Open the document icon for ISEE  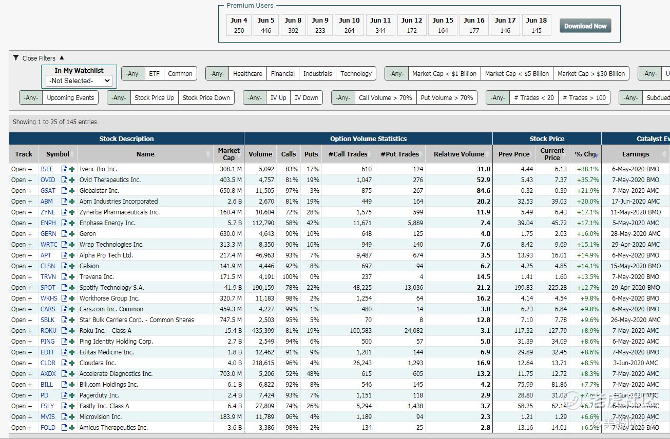pyautogui.click(x=65, y=169)
